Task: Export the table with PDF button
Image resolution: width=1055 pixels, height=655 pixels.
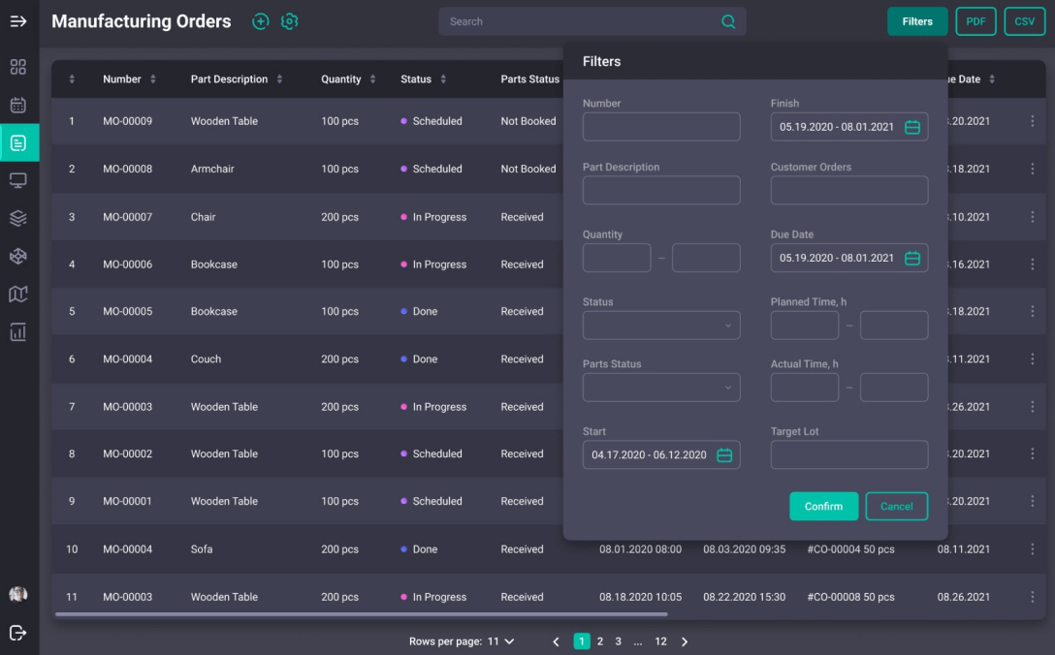Action: pyautogui.click(x=975, y=21)
